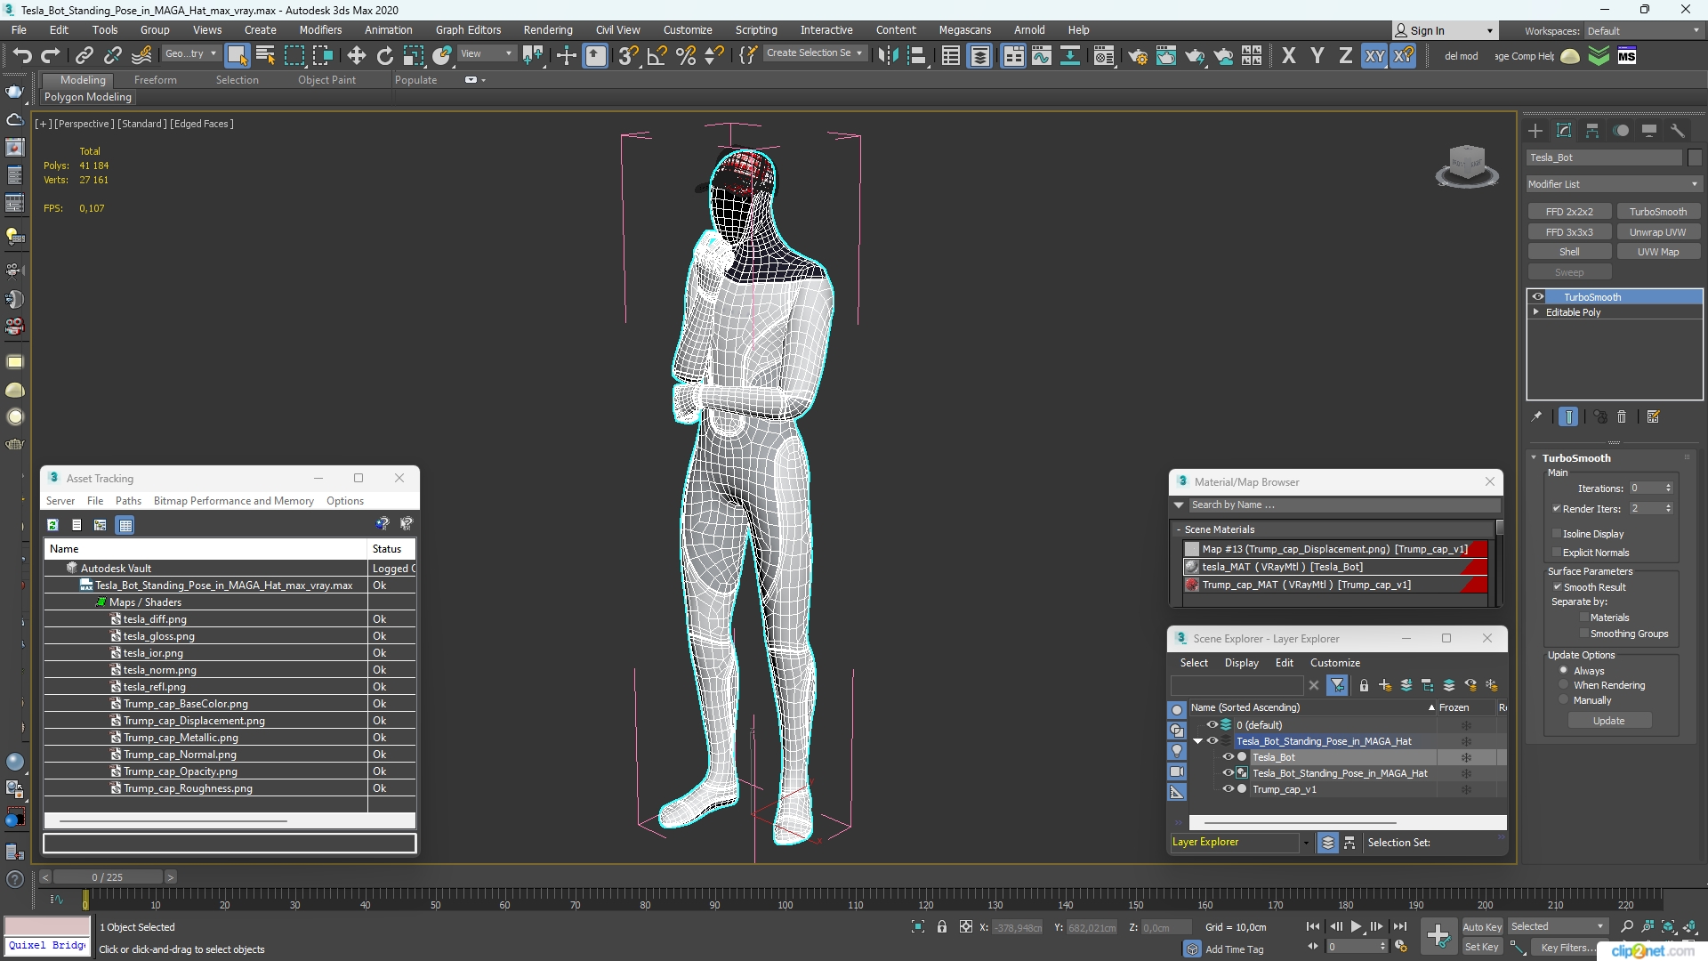Open the Hierarchy command panel tab
This screenshot has width=1708, height=961.
click(x=1592, y=131)
